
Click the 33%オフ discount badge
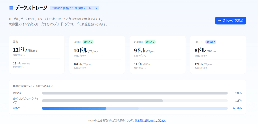210,42
